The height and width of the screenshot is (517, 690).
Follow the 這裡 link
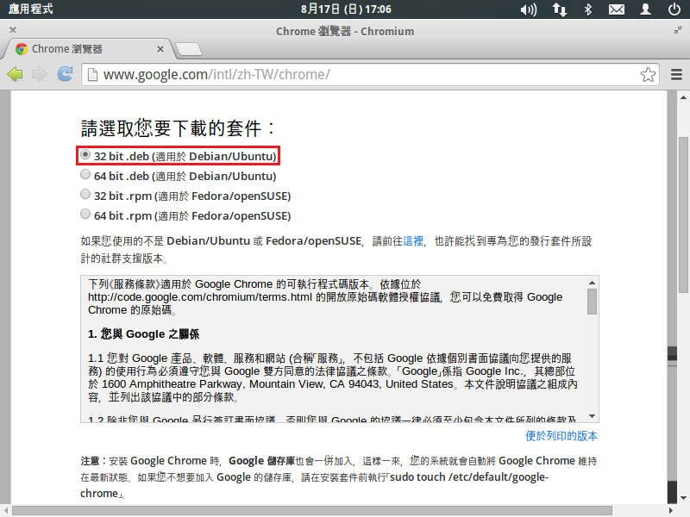(x=413, y=241)
